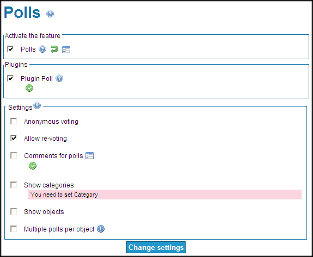Enable Anonymous voting checkbox

(x=14, y=121)
